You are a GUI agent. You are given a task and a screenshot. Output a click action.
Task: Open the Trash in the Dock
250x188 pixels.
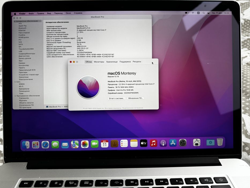click(x=220, y=142)
